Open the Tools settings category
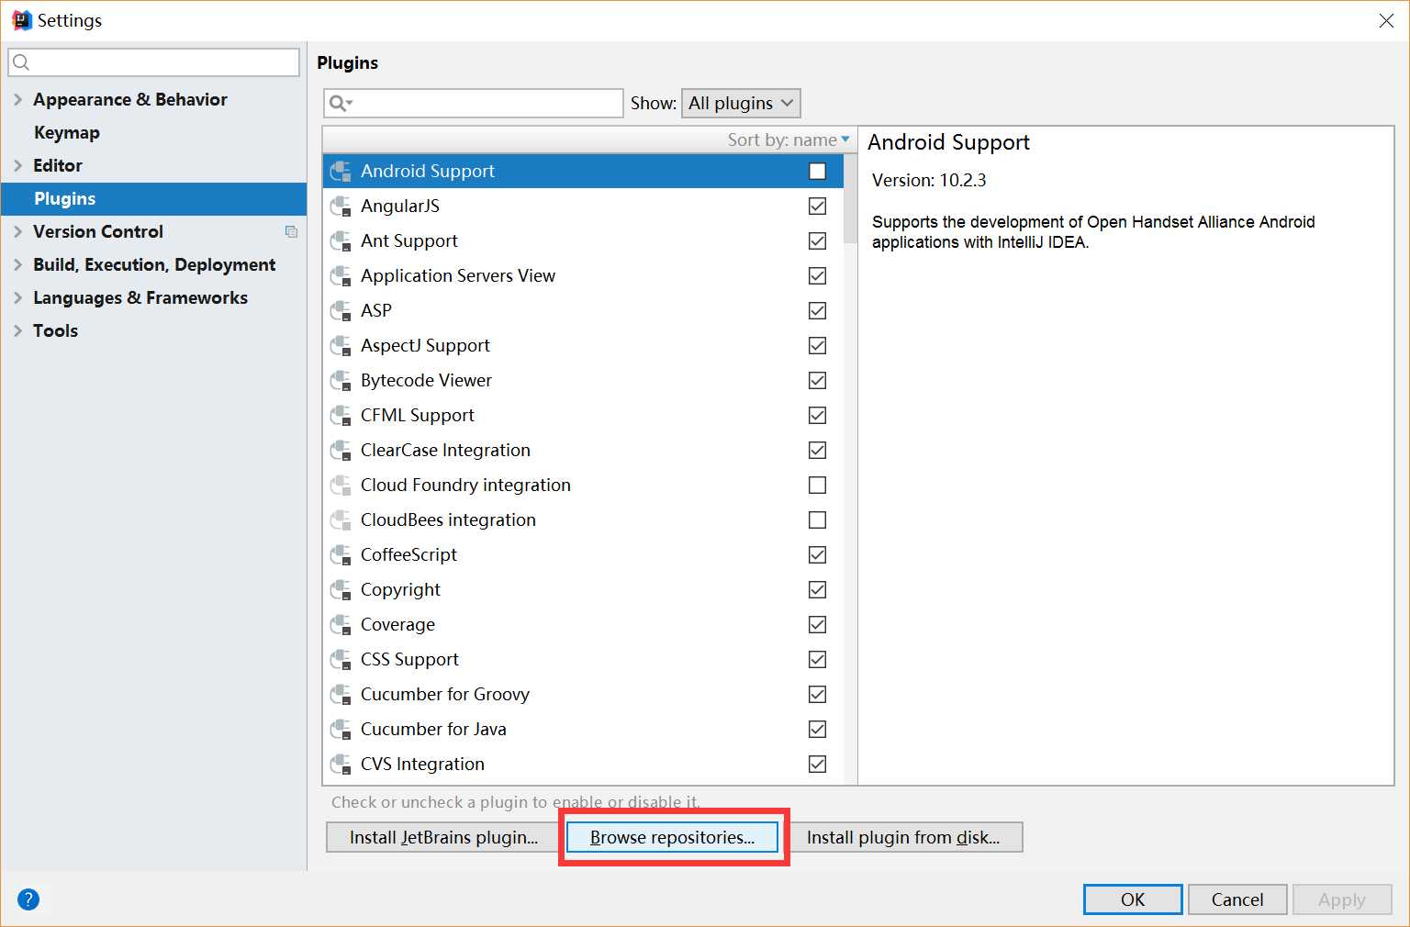The image size is (1410, 927). [55, 331]
